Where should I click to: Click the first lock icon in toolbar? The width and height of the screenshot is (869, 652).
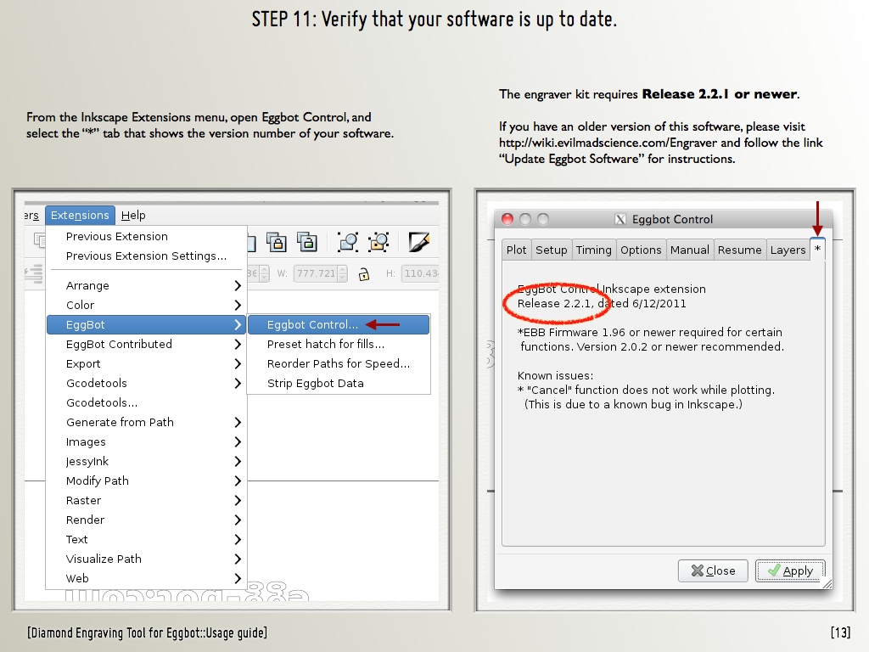(x=277, y=243)
